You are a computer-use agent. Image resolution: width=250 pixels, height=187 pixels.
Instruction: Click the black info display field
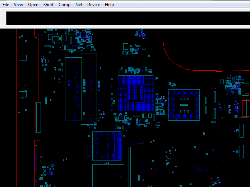pos(128,18)
